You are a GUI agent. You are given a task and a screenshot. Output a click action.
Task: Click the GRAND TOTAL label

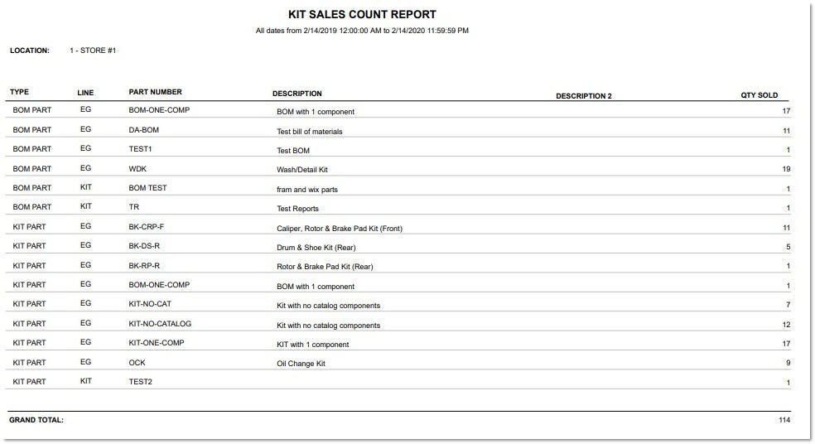tap(36, 420)
